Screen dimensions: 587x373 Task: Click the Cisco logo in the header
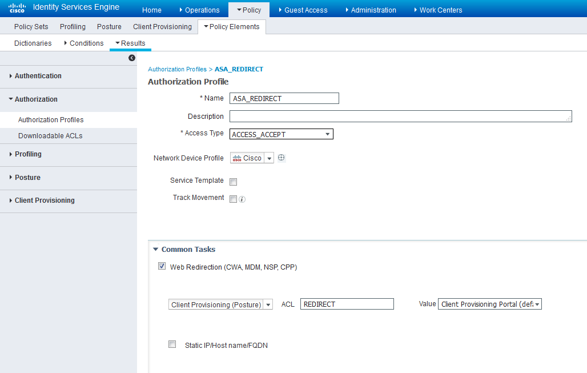[17, 8]
